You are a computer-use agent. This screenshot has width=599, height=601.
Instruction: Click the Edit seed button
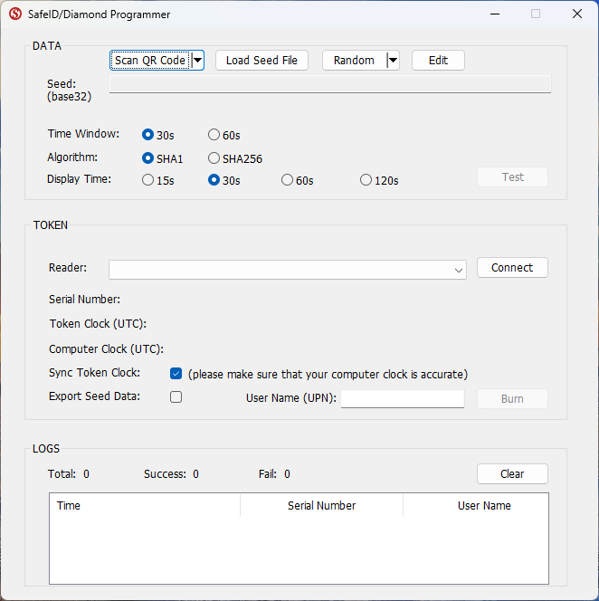[x=438, y=61]
